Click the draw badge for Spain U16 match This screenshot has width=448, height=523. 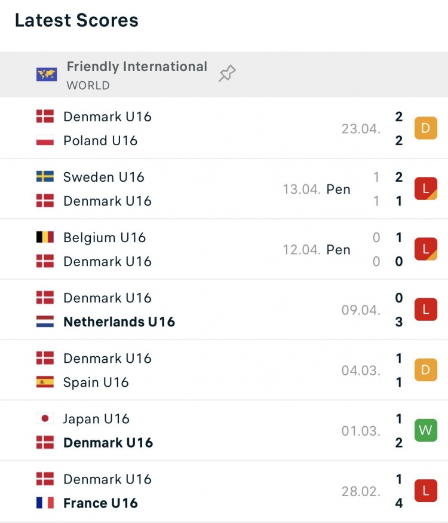coord(426,370)
